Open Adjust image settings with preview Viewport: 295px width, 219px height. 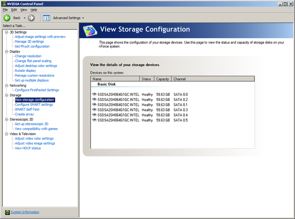tap(40, 37)
